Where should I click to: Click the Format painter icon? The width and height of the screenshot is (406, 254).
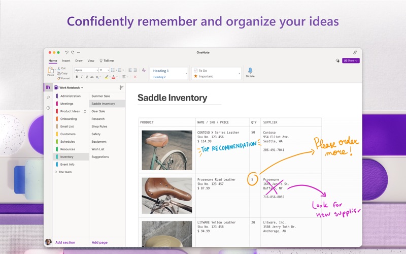click(59, 78)
